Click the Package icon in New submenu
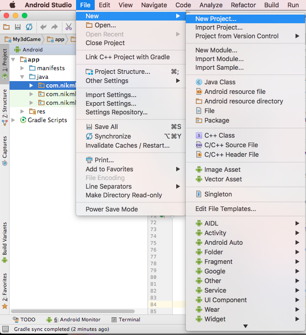The image size is (306, 335). [x=199, y=120]
